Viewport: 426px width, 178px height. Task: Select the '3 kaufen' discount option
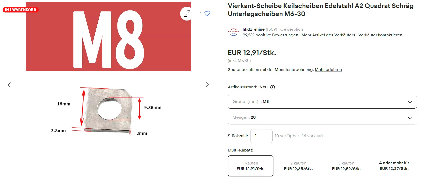click(346, 166)
